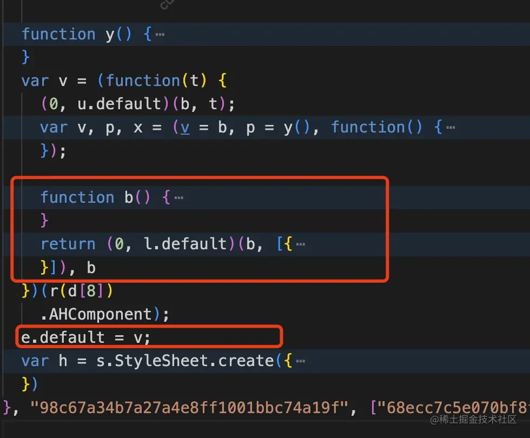Click underlined variable v in assignment

click(x=185, y=128)
